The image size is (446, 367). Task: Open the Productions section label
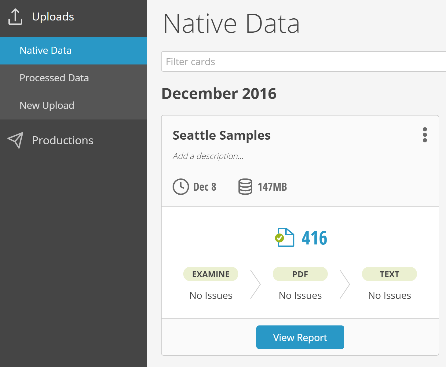pyautogui.click(x=63, y=140)
